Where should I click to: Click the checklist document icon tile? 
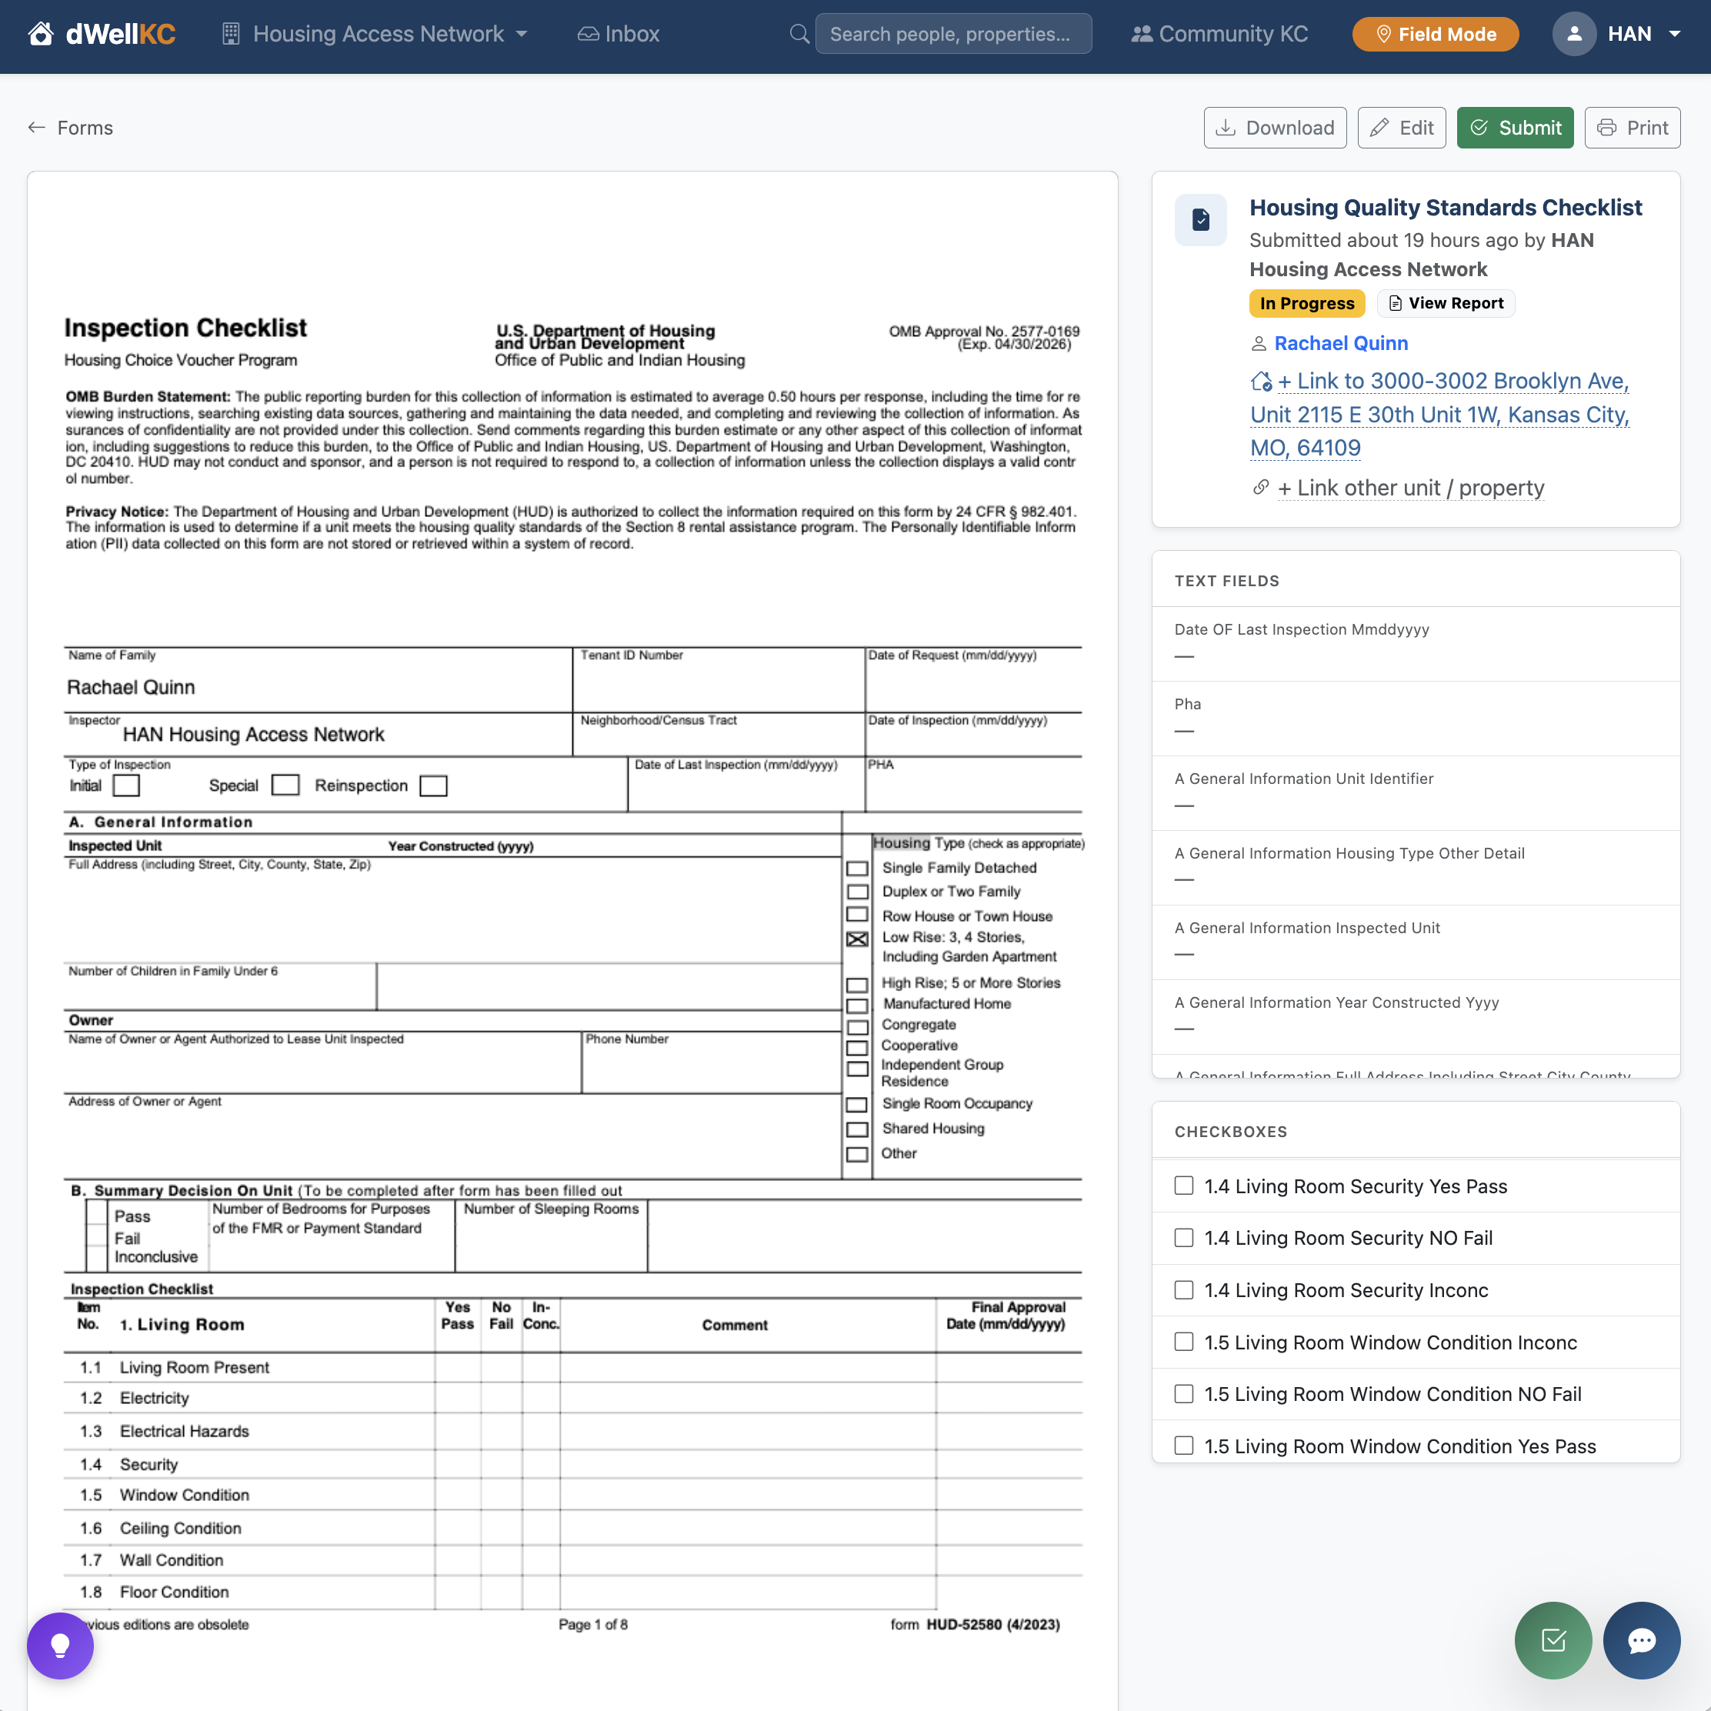click(x=1200, y=219)
